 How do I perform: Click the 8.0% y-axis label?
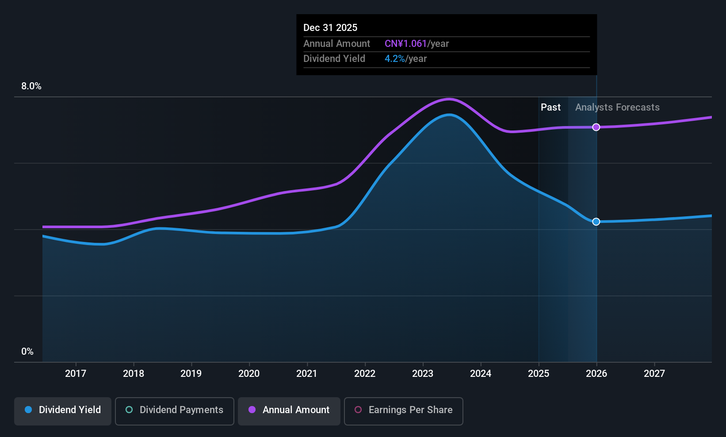tap(31, 86)
